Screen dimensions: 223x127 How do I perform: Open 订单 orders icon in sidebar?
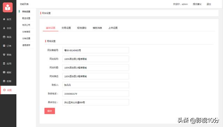tap(4, 46)
